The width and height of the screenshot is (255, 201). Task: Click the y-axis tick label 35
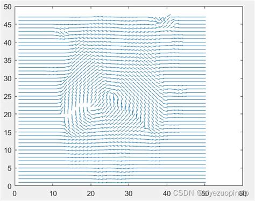tap(8, 61)
